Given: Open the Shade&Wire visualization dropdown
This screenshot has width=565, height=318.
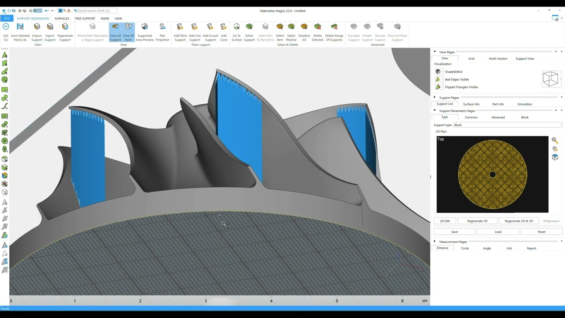Looking at the screenshot, I should pyautogui.click(x=438, y=72).
